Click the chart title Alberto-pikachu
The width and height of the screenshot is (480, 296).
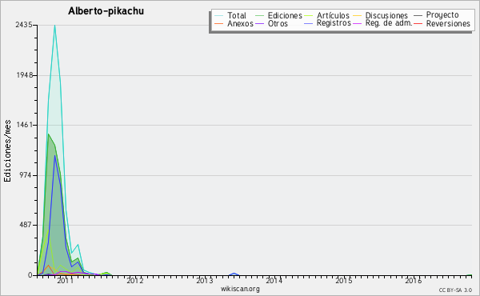106,11
